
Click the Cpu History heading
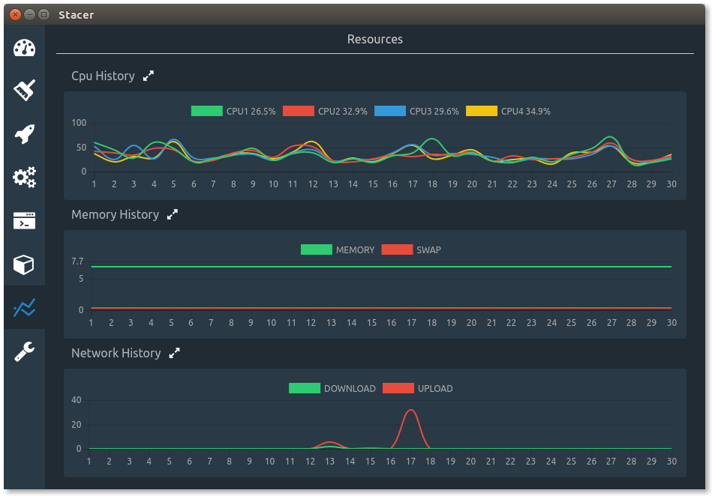pos(103,76)
